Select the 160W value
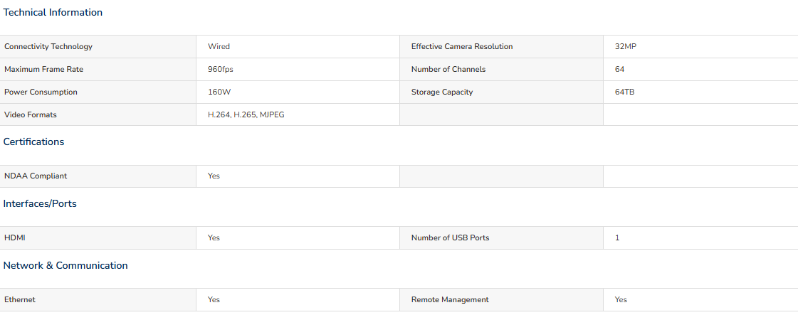This screenshot has width=798, height=315. tap(219, 92)
